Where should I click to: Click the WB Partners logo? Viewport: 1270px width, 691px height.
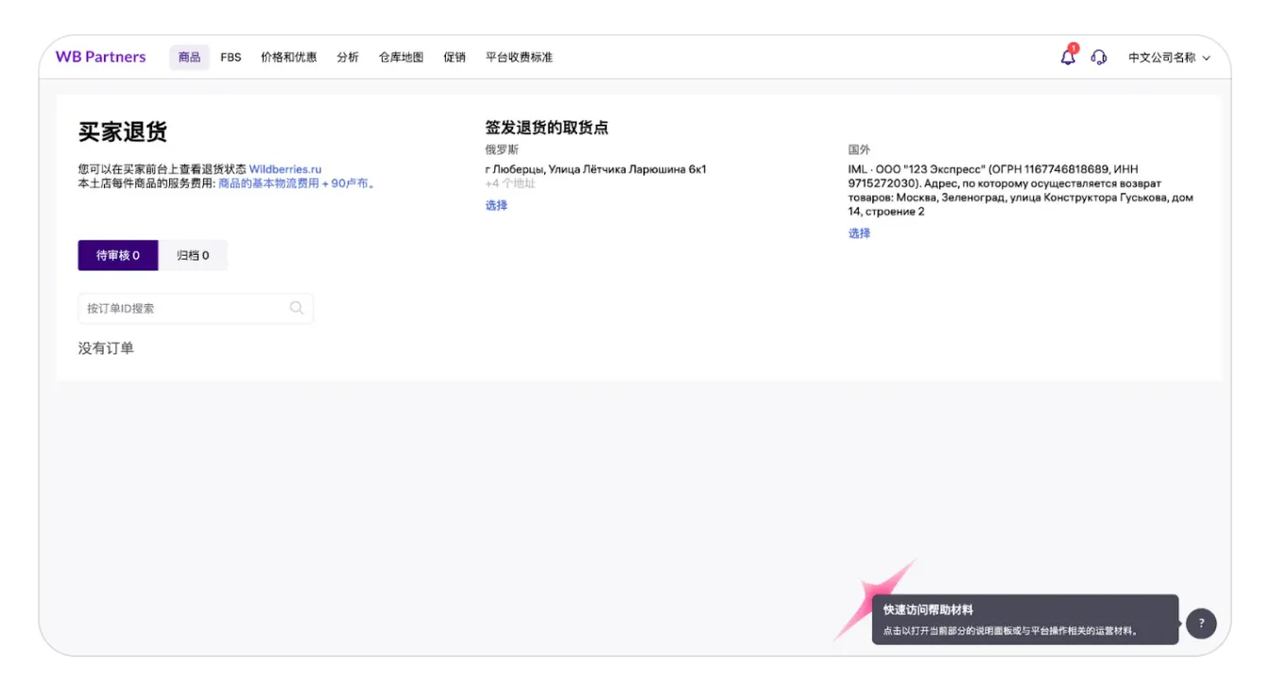pos(101,57)
